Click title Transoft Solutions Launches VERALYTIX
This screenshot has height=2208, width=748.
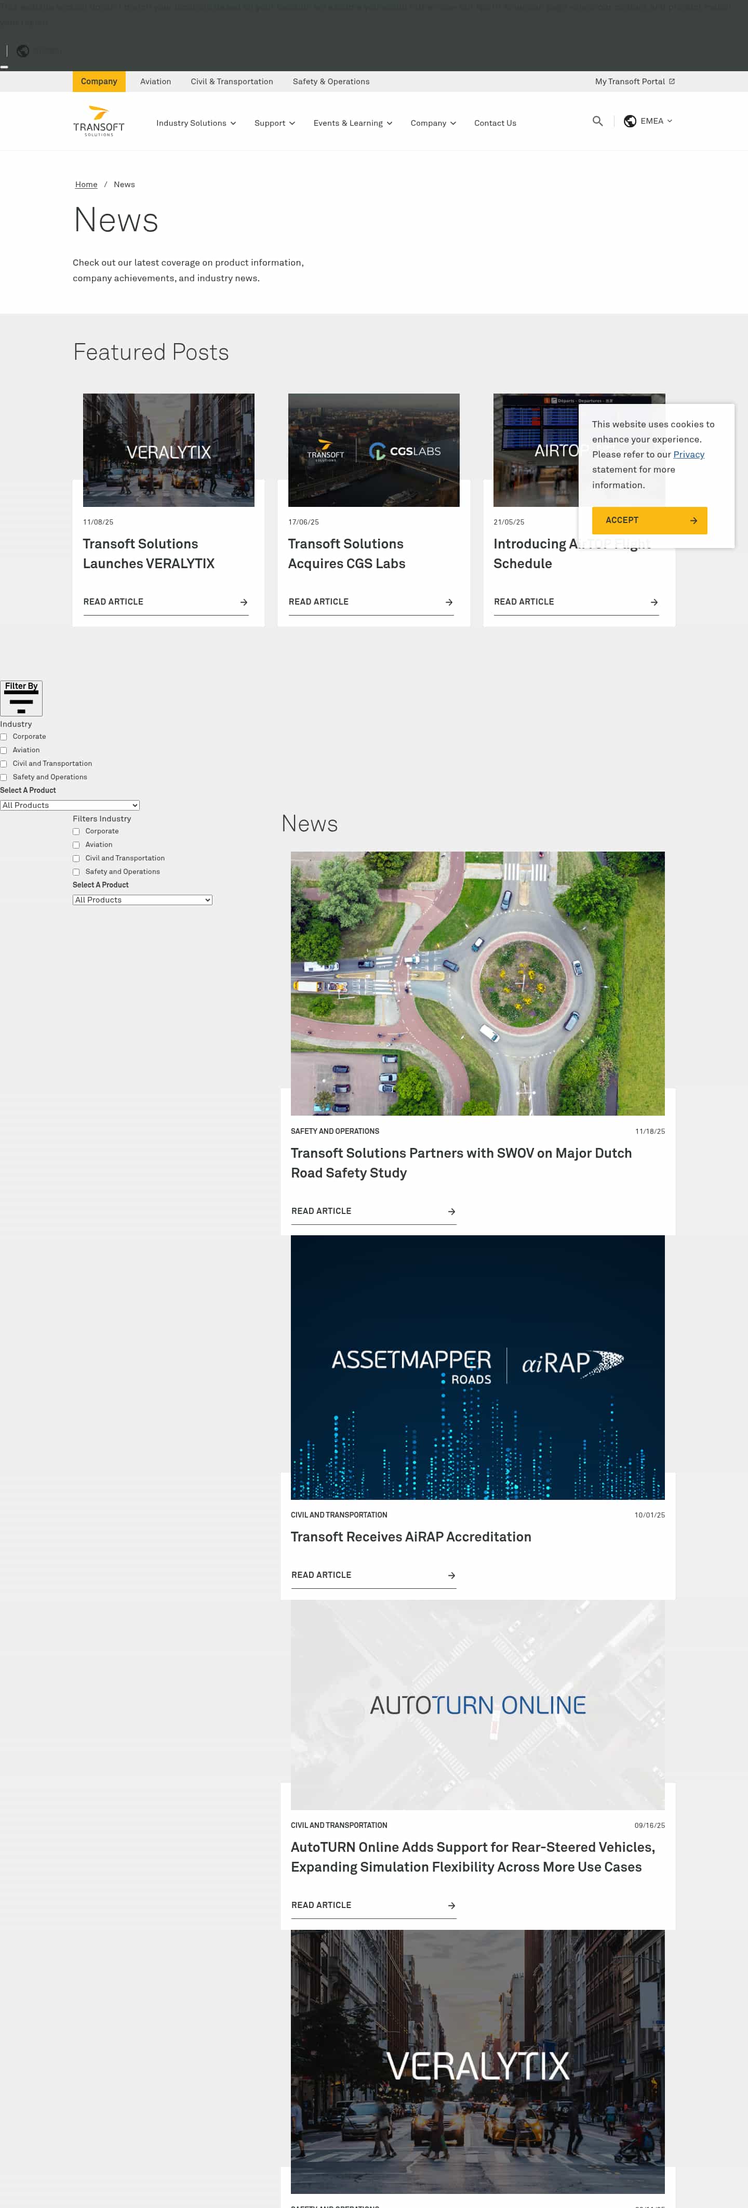(149, 554)
